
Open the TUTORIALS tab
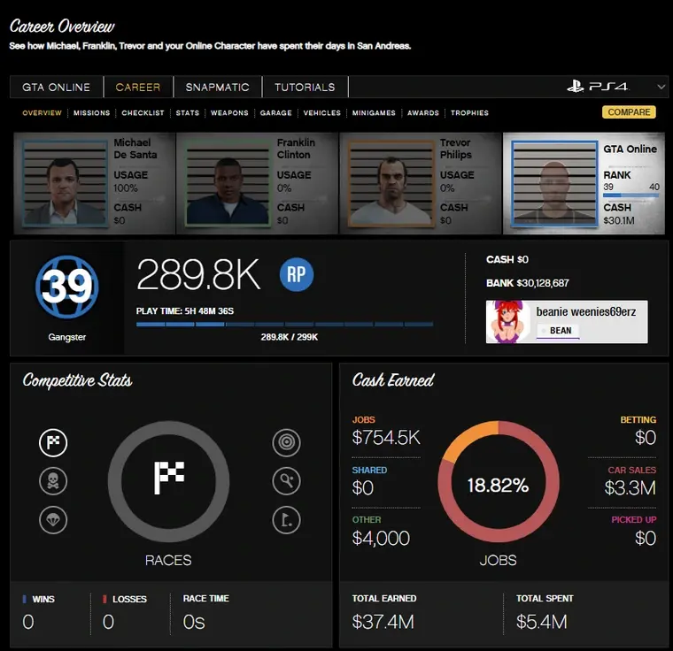click(x=305, y=87)
